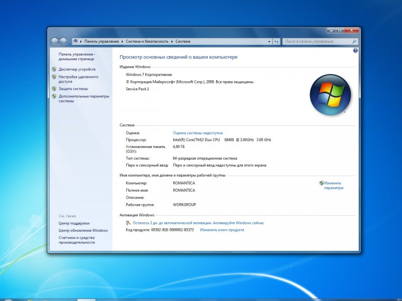Click shield icon next to Настройка удаленного доступа

(x=54, y=77)
